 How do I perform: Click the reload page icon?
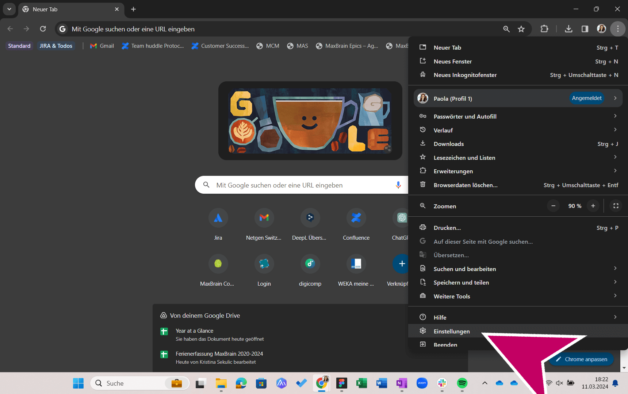43,29
